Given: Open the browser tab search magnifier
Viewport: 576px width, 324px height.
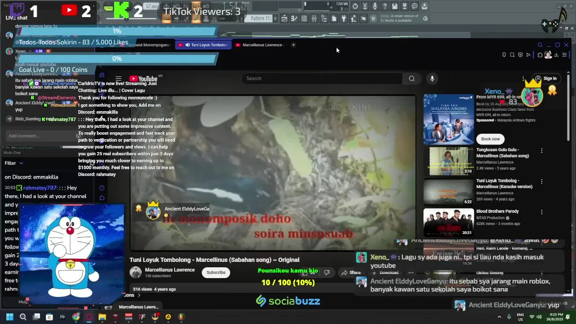Looking at the screenshot, I should [x=540, y=45].
